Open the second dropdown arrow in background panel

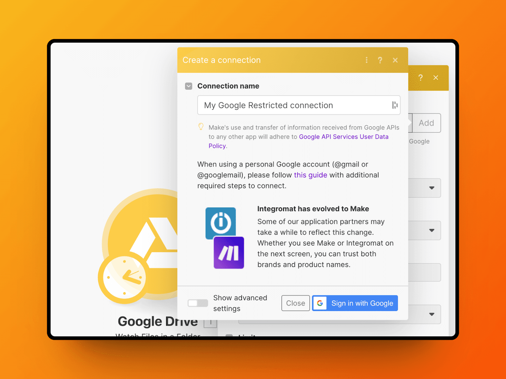pos(432,230)
